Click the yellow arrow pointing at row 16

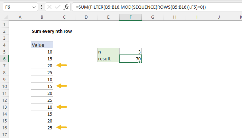pos(62,128)
